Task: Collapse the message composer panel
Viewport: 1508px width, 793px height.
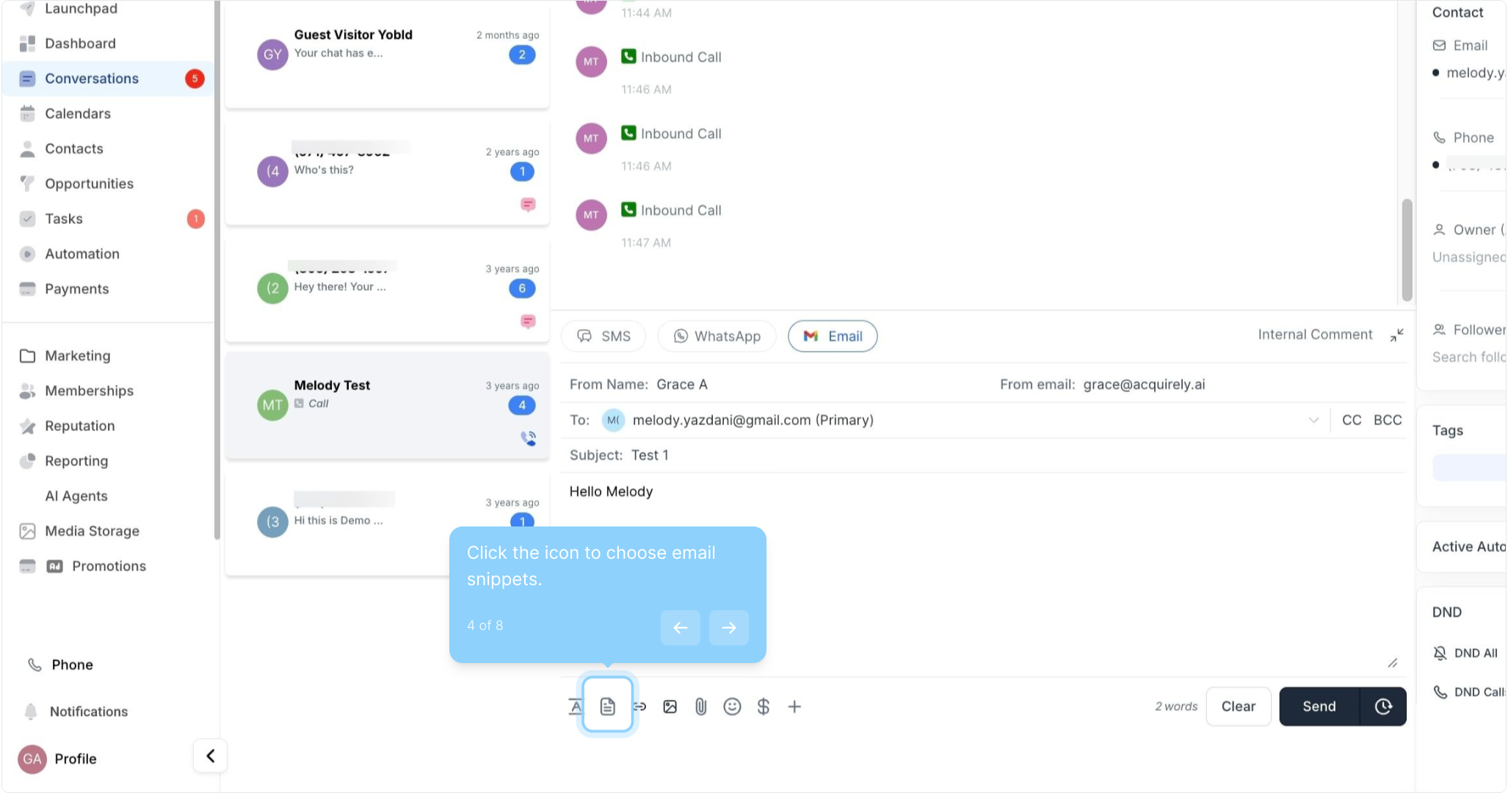Action: 1396,335
